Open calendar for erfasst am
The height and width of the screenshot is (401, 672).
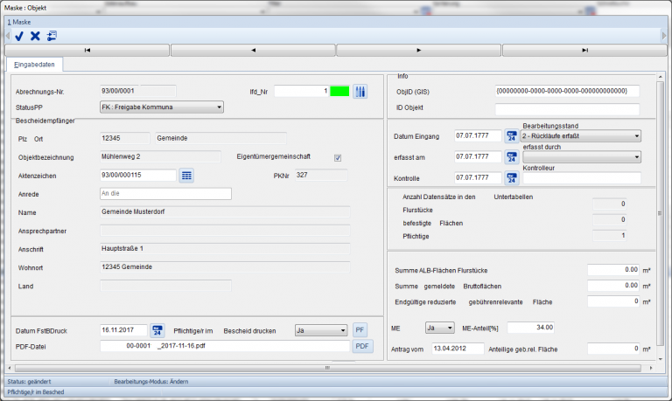click(x=511, y=157)
